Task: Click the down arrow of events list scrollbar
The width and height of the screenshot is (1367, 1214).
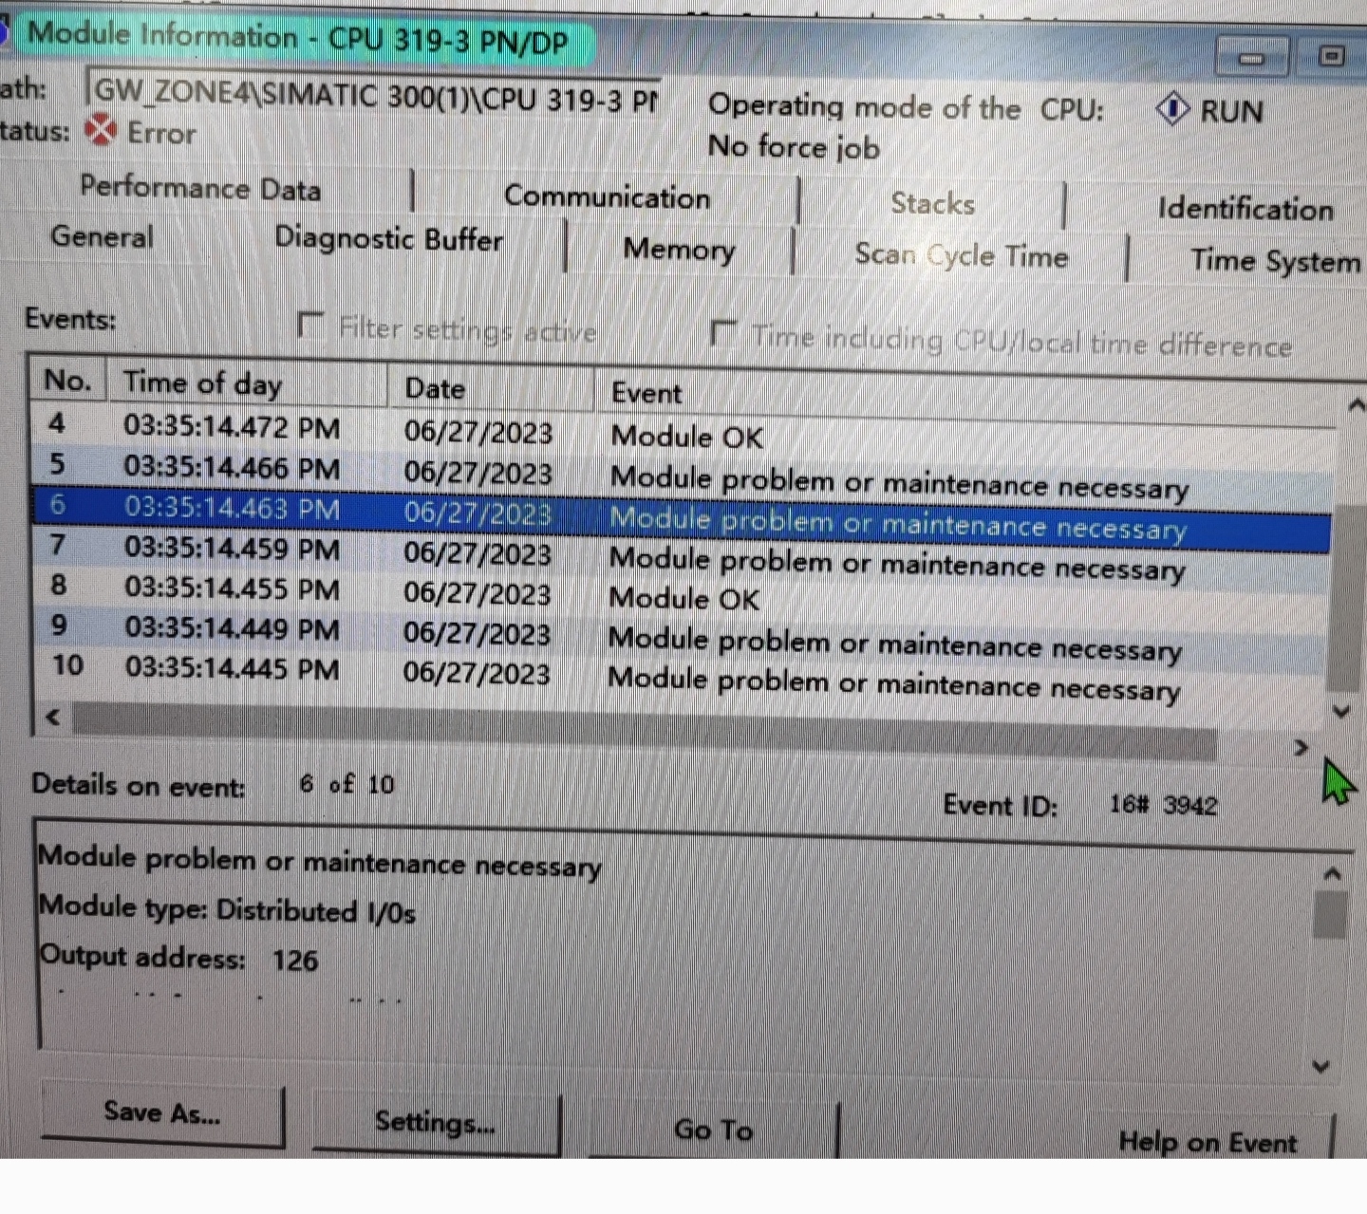Action: 1342,711
